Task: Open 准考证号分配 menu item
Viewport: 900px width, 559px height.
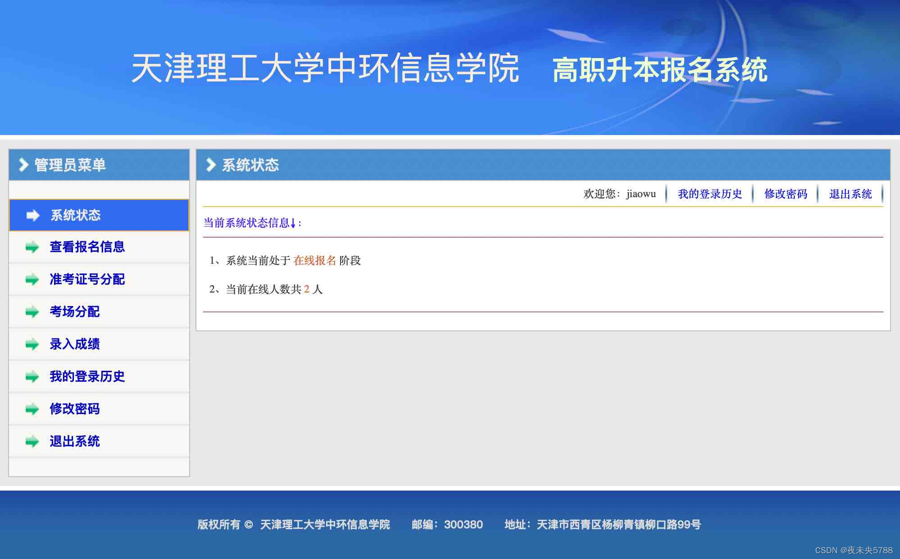Action: [99, 279]
